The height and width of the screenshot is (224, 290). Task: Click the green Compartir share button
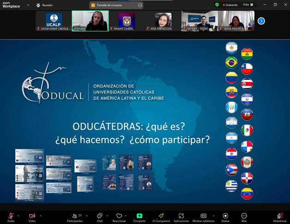pos(139,218)
